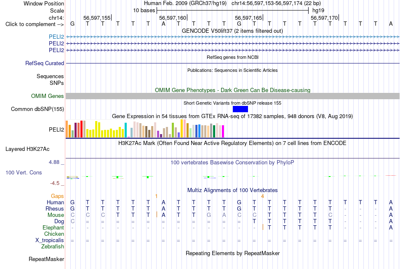Click the SNPs track label
The height and width of the screenshot is (269, 400).
coord(57,83)
